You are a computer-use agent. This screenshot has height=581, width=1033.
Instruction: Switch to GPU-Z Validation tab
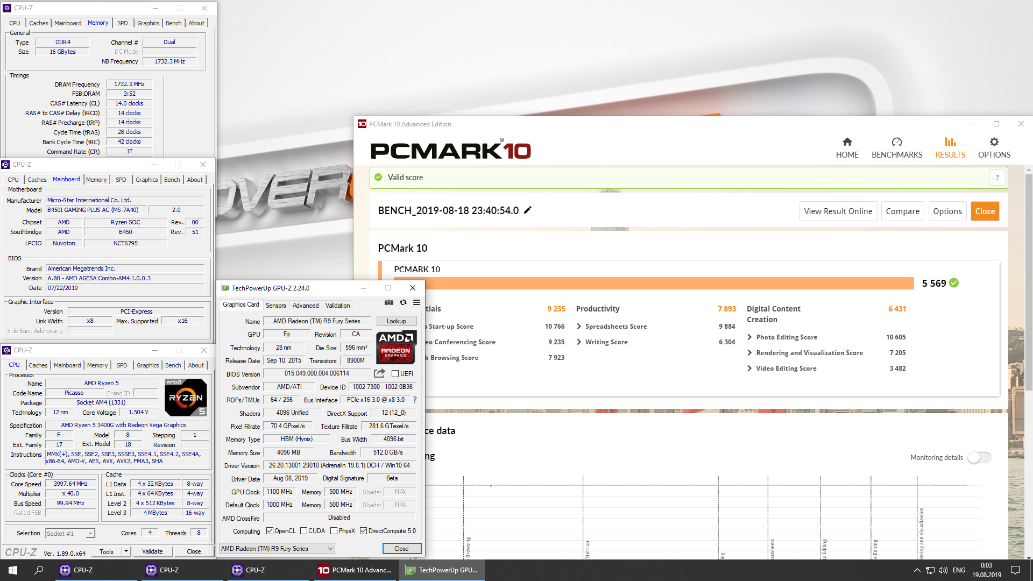point(337,305)
